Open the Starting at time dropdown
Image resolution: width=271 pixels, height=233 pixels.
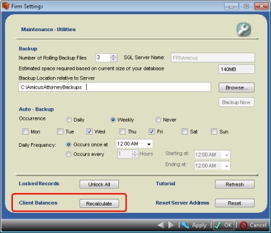pyautogui.click(x=226, y=155)
